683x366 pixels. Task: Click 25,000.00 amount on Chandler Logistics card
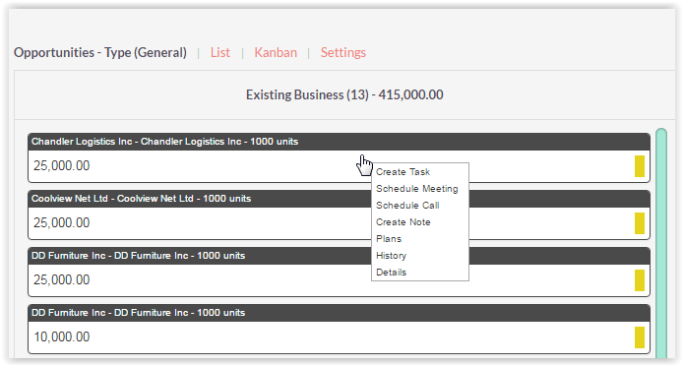(61, 166)
